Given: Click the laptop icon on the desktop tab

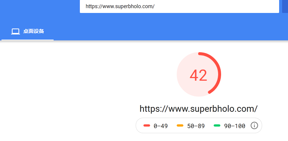Looking at the screenshot, I should (x=16, y=31).
